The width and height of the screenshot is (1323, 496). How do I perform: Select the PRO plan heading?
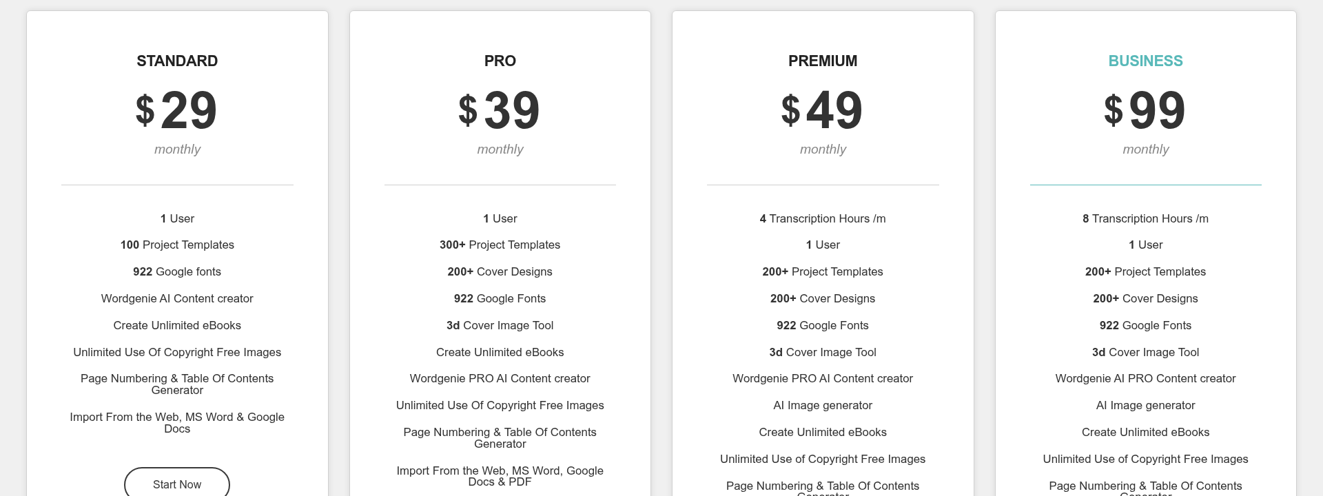(500, 61)
